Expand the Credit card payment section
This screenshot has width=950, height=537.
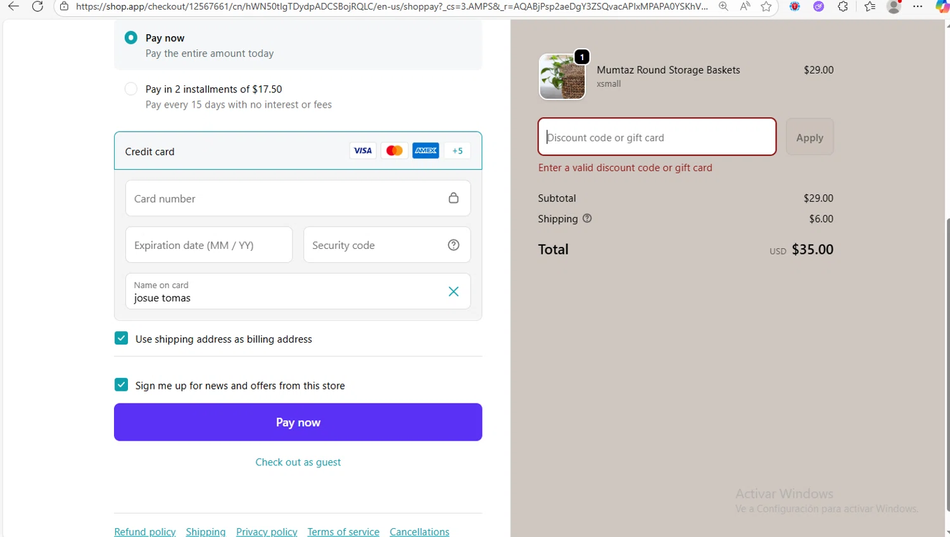tap(298, 151)
